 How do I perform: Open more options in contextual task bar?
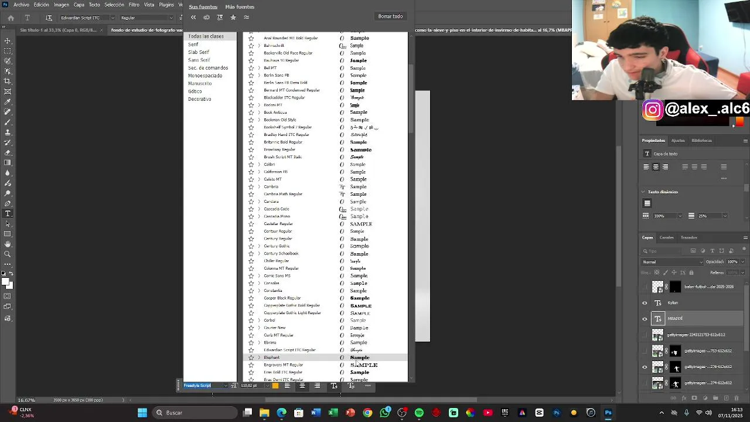[368, 386]
